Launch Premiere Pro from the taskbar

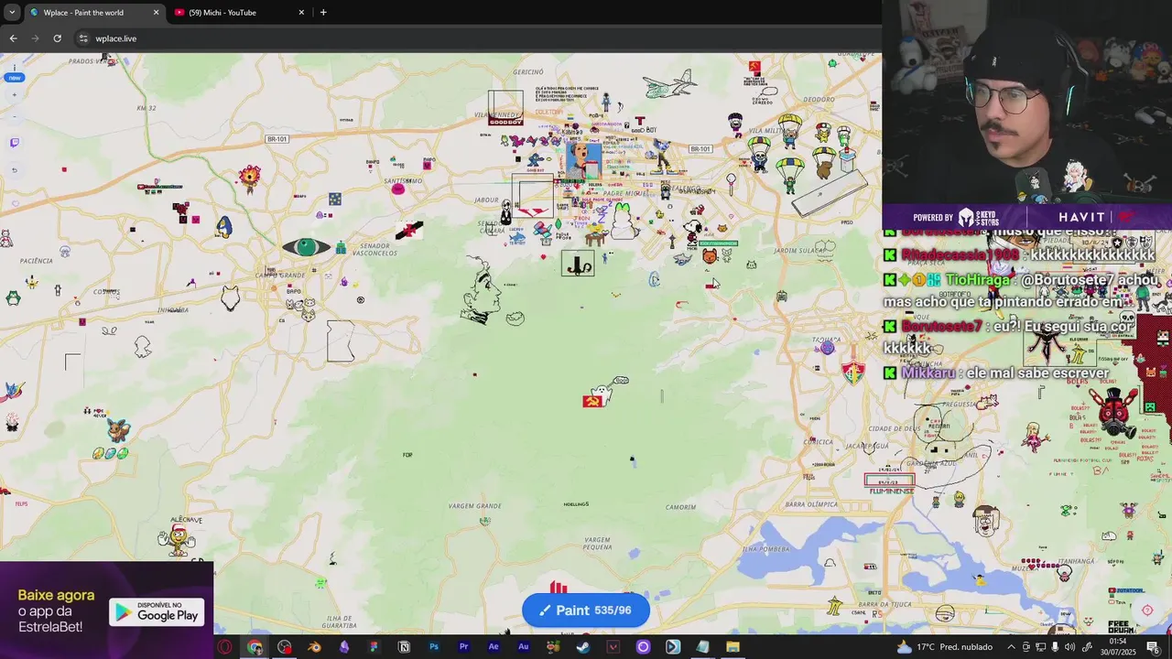(463, 647)
